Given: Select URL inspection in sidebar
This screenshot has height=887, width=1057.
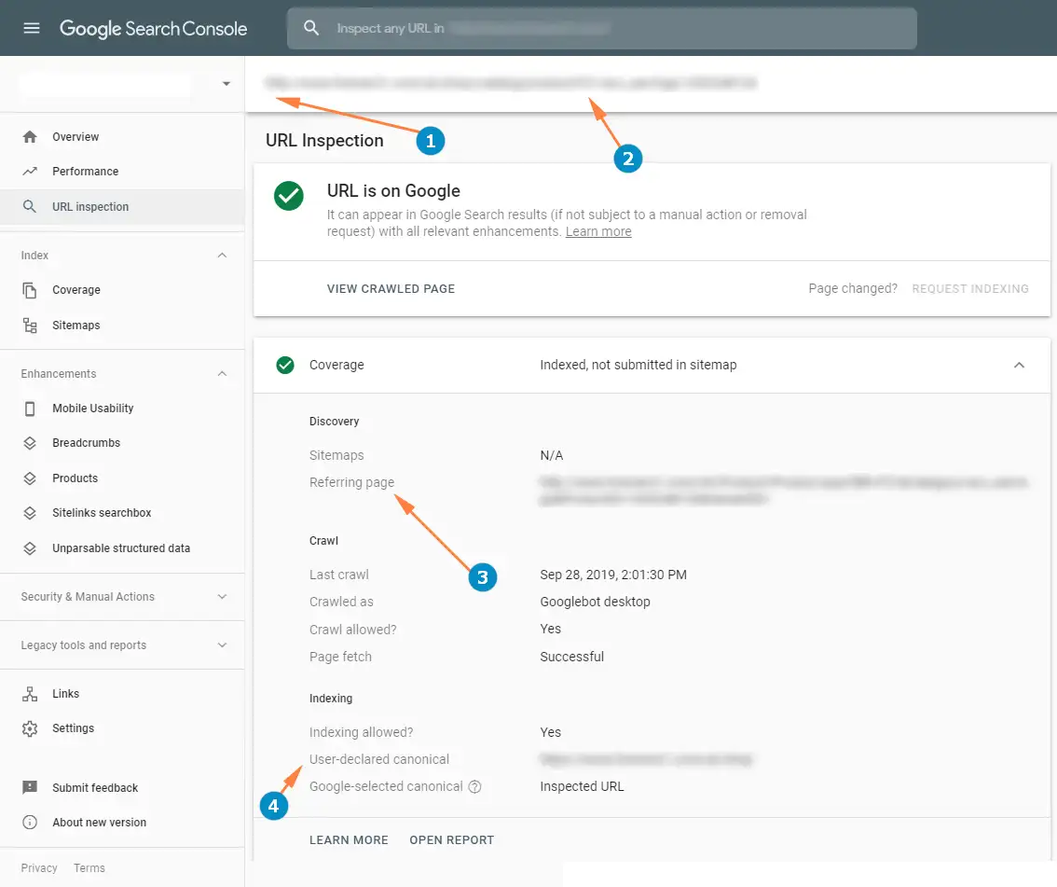Looking at the screenshot, I should 90,207.
